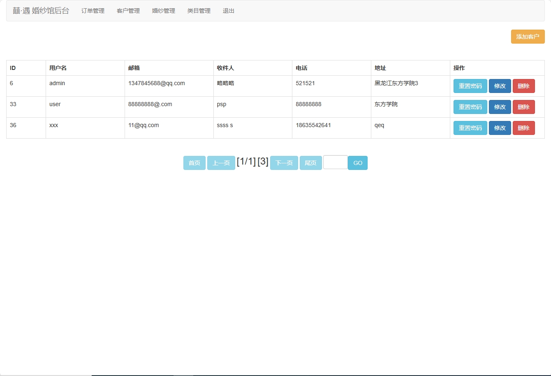Delete the customer with ID 36
The image size is (551, 376).
[x=523, y=128]
